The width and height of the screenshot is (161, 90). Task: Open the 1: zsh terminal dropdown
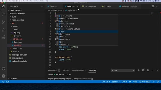(123, 70)
